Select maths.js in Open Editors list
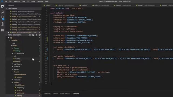Viewport: 173px width, 97px height. tap(24, 17)
